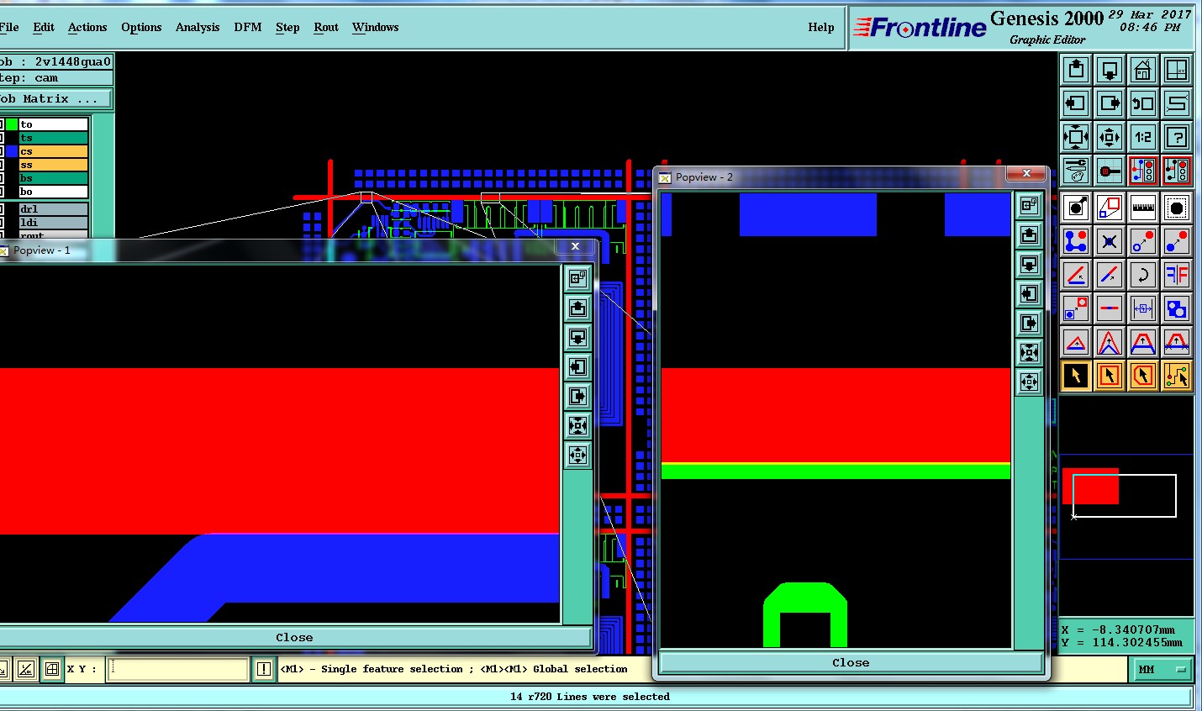Screen dimensions: 1202x711
Task: Click the XY coordinate grid icon
Action: [1177, 70]
